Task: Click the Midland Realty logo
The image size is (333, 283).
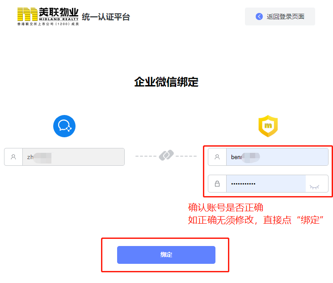Action: pos(48,16)
